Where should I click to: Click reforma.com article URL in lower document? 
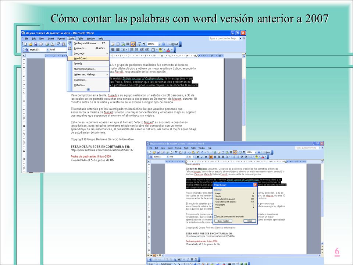pos(210,236)
